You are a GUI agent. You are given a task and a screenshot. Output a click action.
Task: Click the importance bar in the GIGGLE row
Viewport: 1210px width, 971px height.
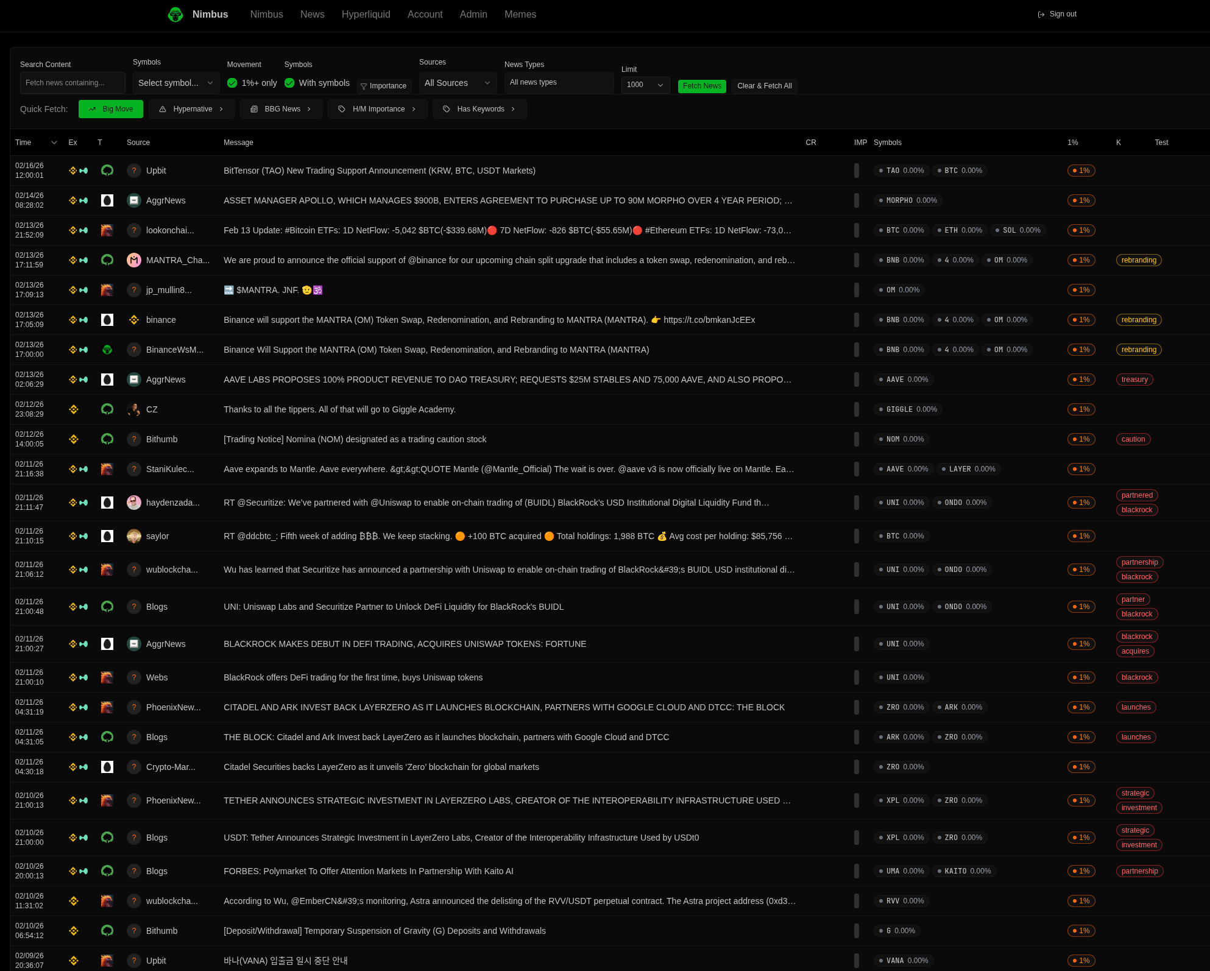[857, 409]
